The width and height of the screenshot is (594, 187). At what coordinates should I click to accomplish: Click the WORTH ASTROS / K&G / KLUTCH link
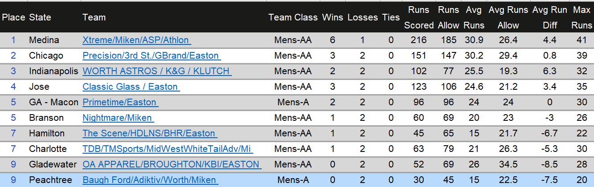(x=156, y=71)
